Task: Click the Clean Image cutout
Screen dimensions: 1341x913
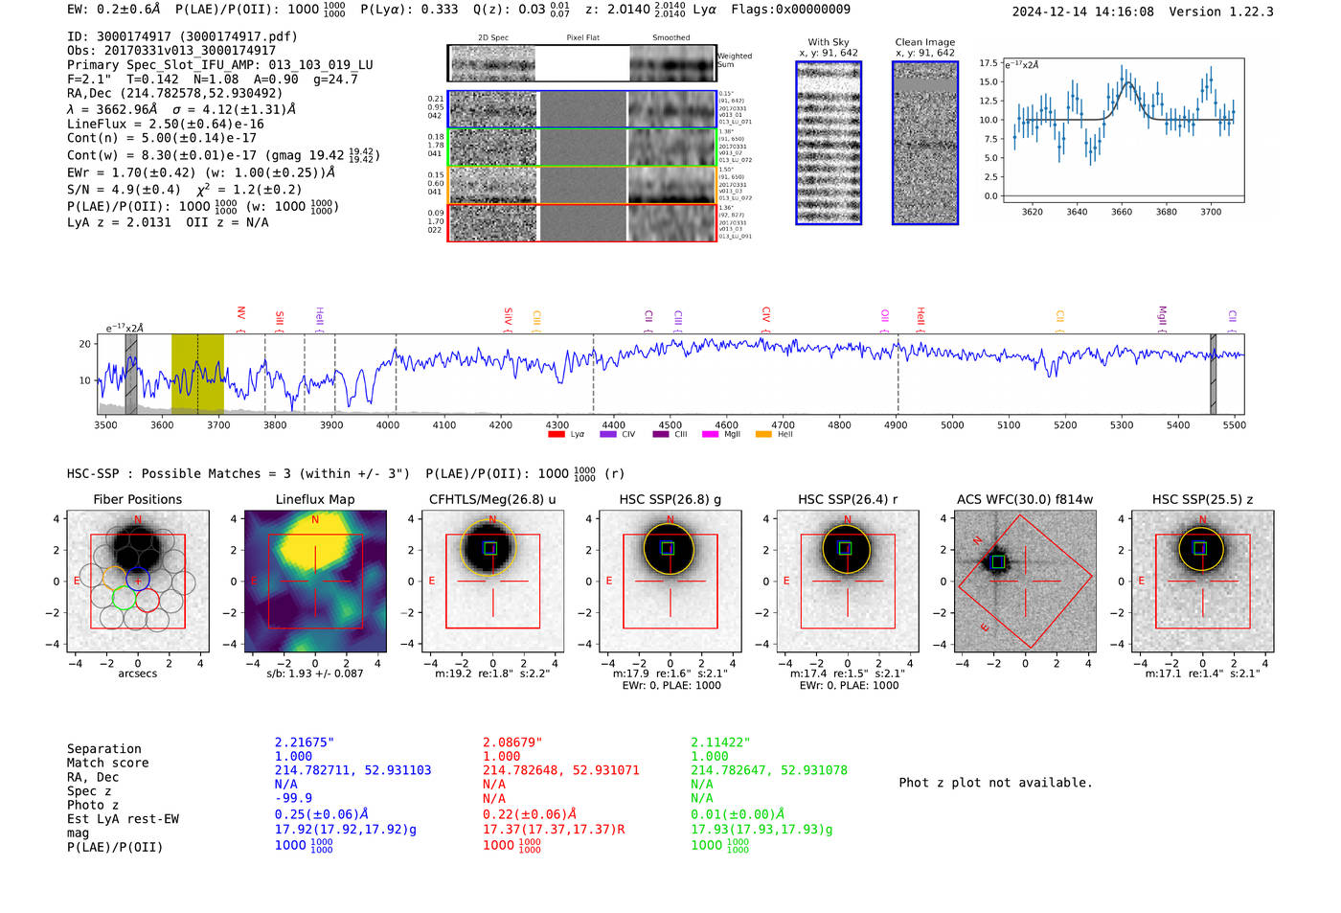Action: click(x=925, y=143)
